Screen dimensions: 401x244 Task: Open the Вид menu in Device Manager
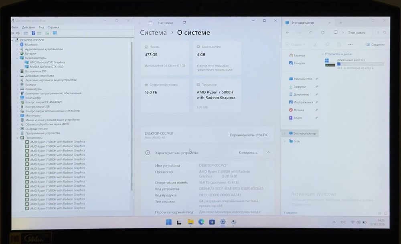click(41, 27)
